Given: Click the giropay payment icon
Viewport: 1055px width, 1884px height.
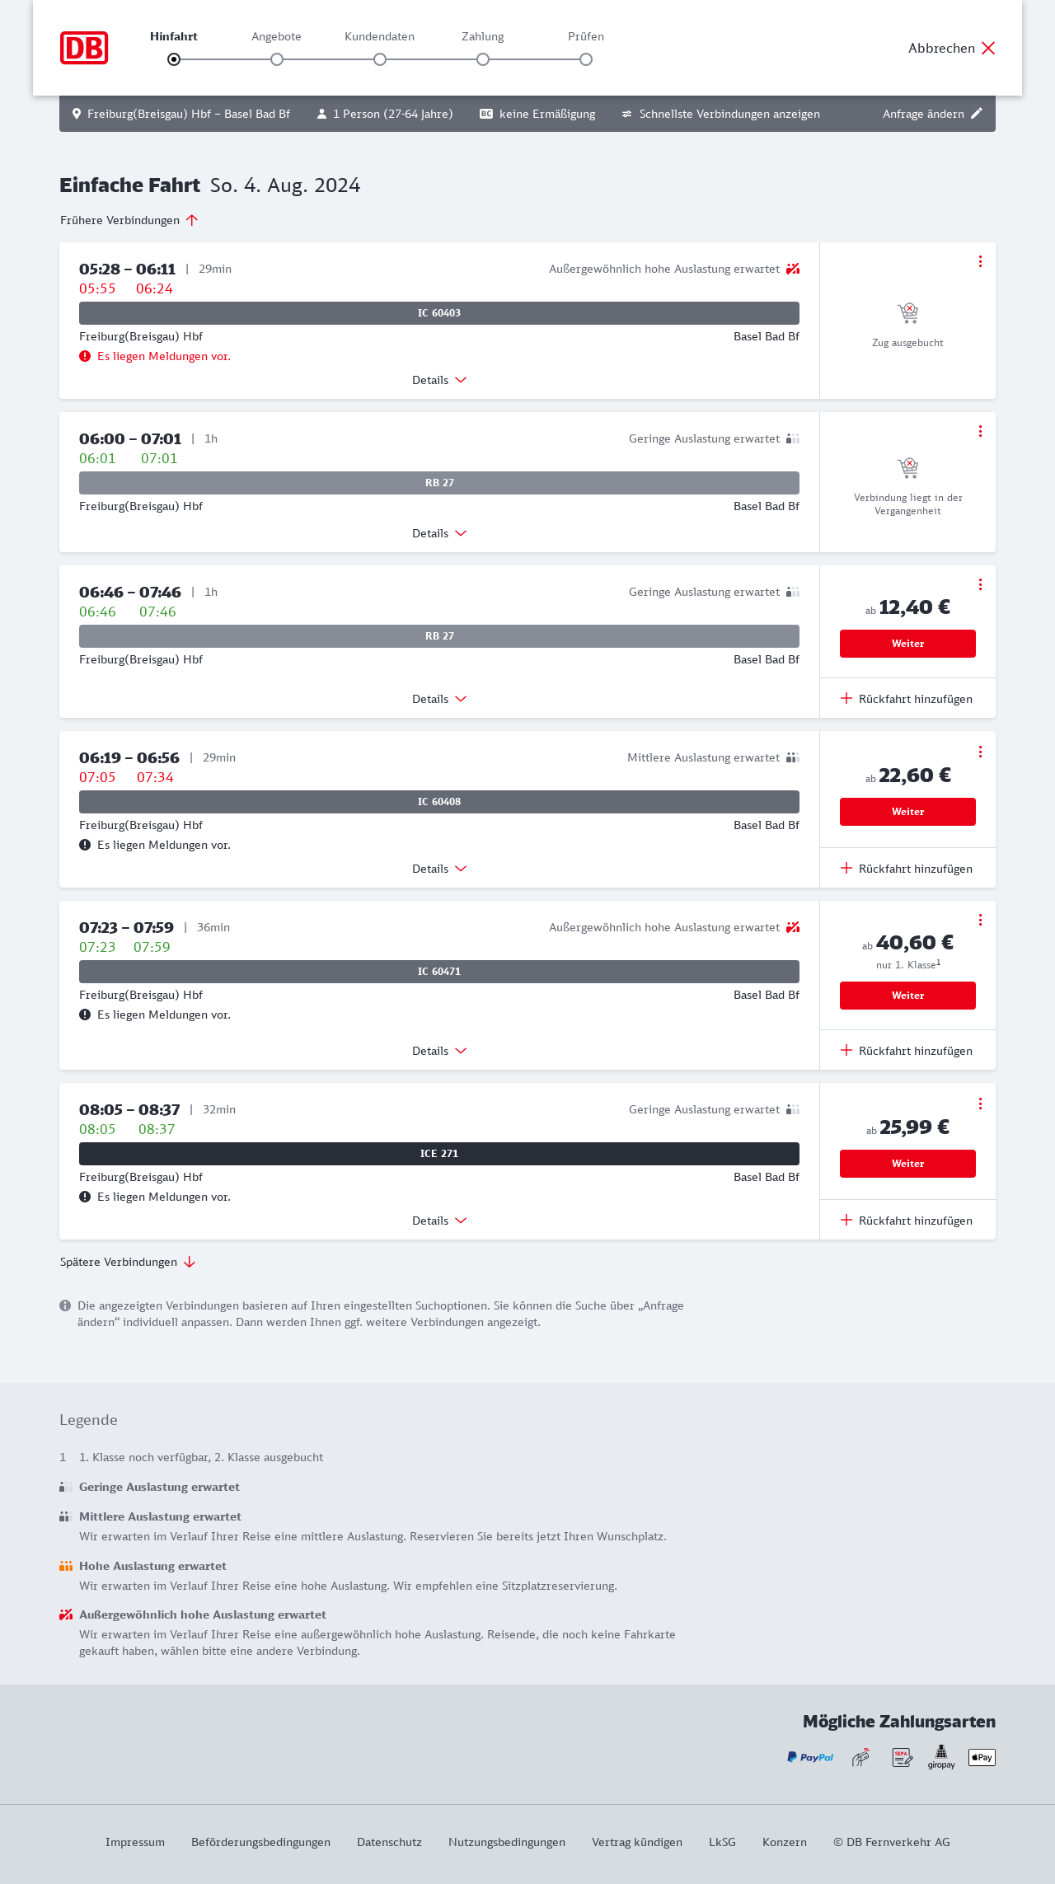Looking at the screenshot, I should coord(941,1756).
